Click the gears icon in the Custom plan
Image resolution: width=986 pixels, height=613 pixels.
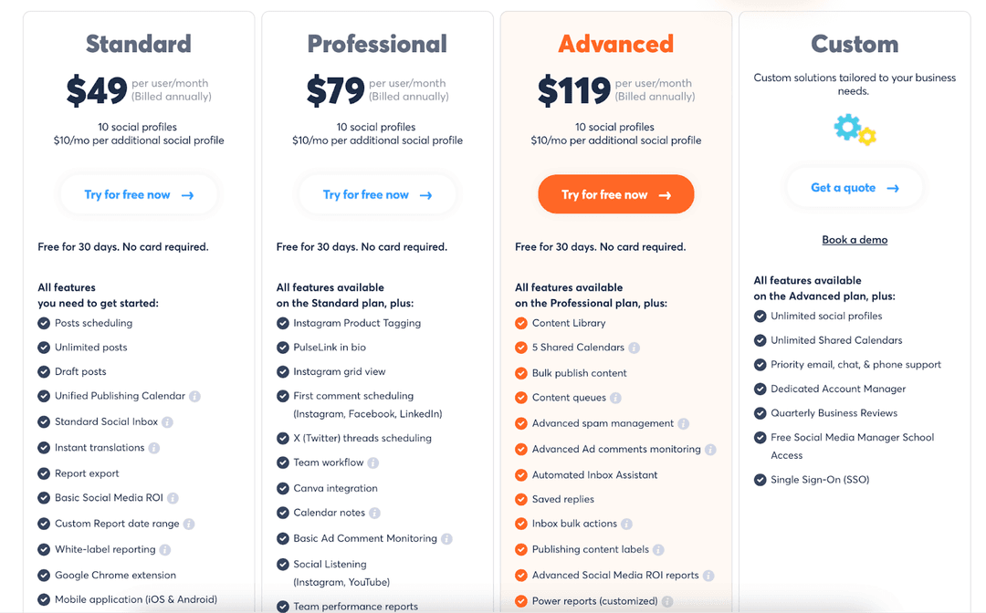pos(855,130)
